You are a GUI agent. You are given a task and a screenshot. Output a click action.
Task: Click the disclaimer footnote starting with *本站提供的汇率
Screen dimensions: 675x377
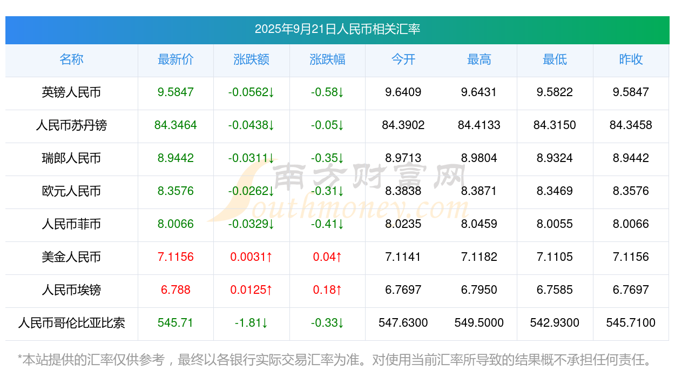coord(335,359)
